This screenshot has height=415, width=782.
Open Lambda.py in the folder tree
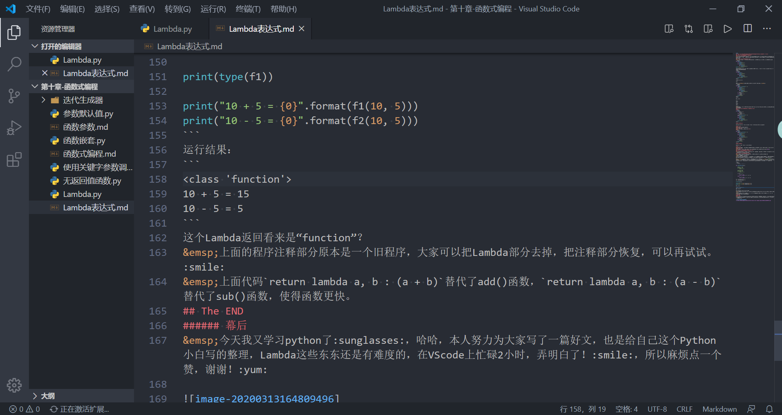[81, 194]
